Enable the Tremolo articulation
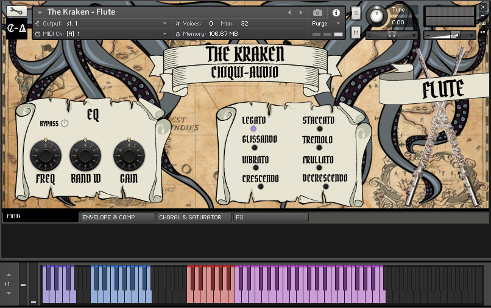The height and width of the screenshot is (308, 491). (x=319, y=148)
